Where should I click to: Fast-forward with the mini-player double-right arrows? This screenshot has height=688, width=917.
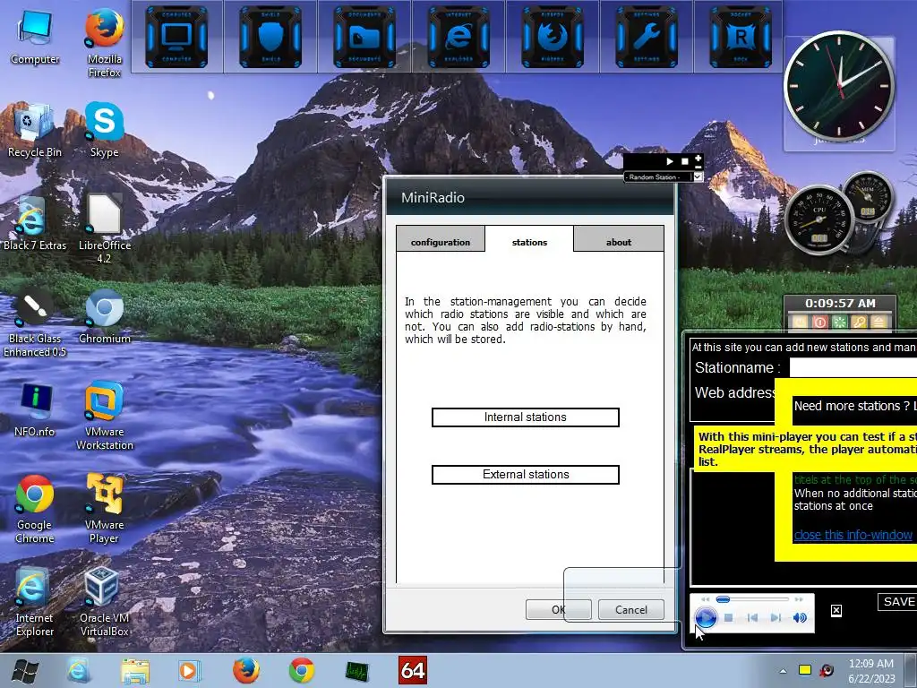click(798, 599)
